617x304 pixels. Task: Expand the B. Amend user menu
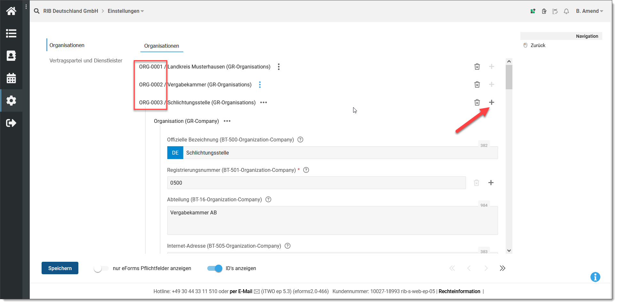tap(589, 11)
